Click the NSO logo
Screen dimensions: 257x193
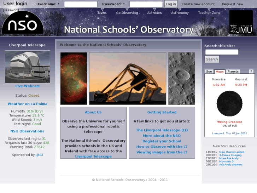click(23, 23)
